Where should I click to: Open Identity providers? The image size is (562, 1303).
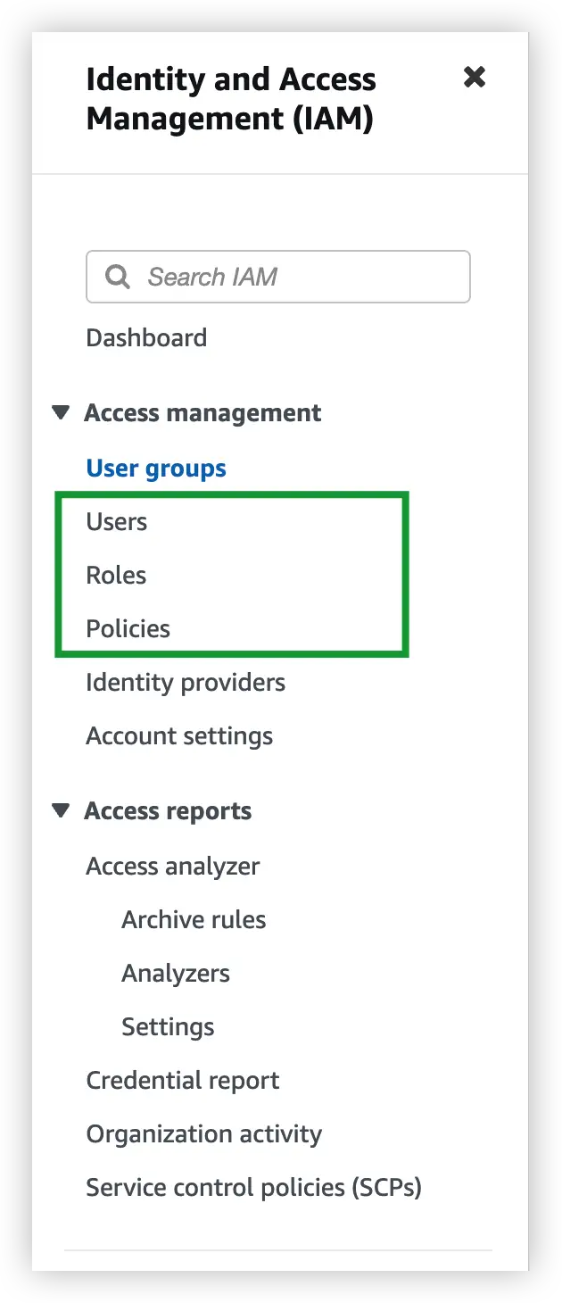pos(186,683)
